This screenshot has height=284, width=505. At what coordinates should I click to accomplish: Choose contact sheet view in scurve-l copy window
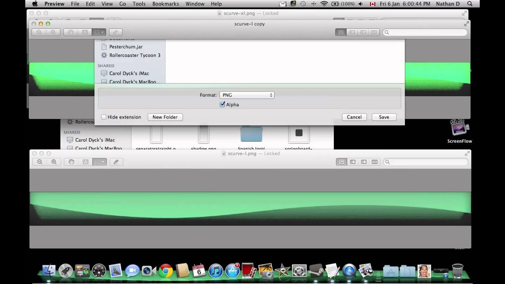tap(374, 32)
